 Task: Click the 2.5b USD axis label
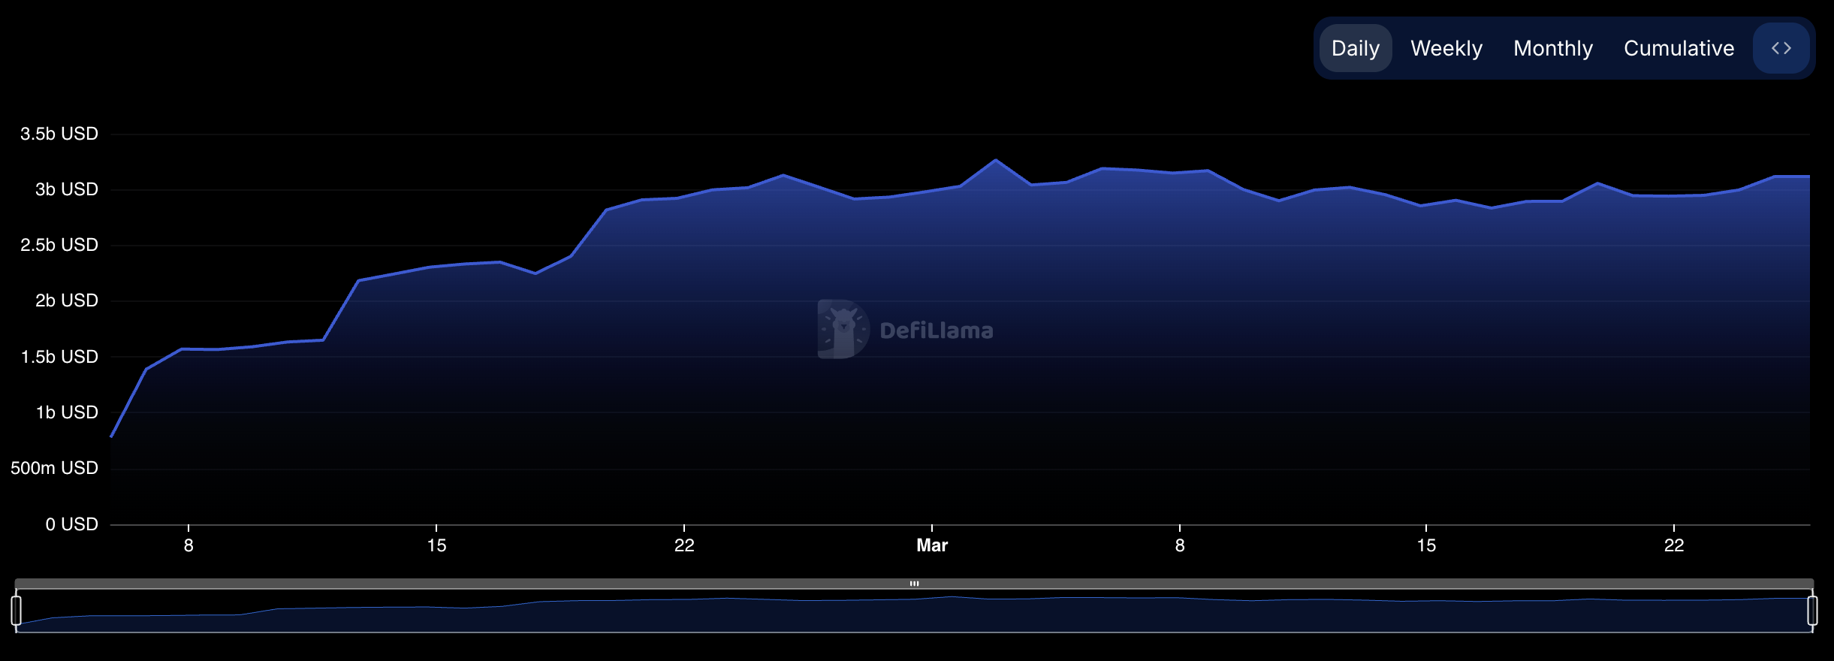point(59,245)
